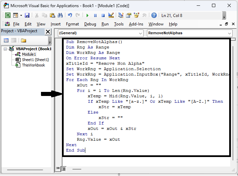This screenshot has height=176, width=238.
Task: Click the 'For Each Rng In WorkRng' line
Action: 97,80
